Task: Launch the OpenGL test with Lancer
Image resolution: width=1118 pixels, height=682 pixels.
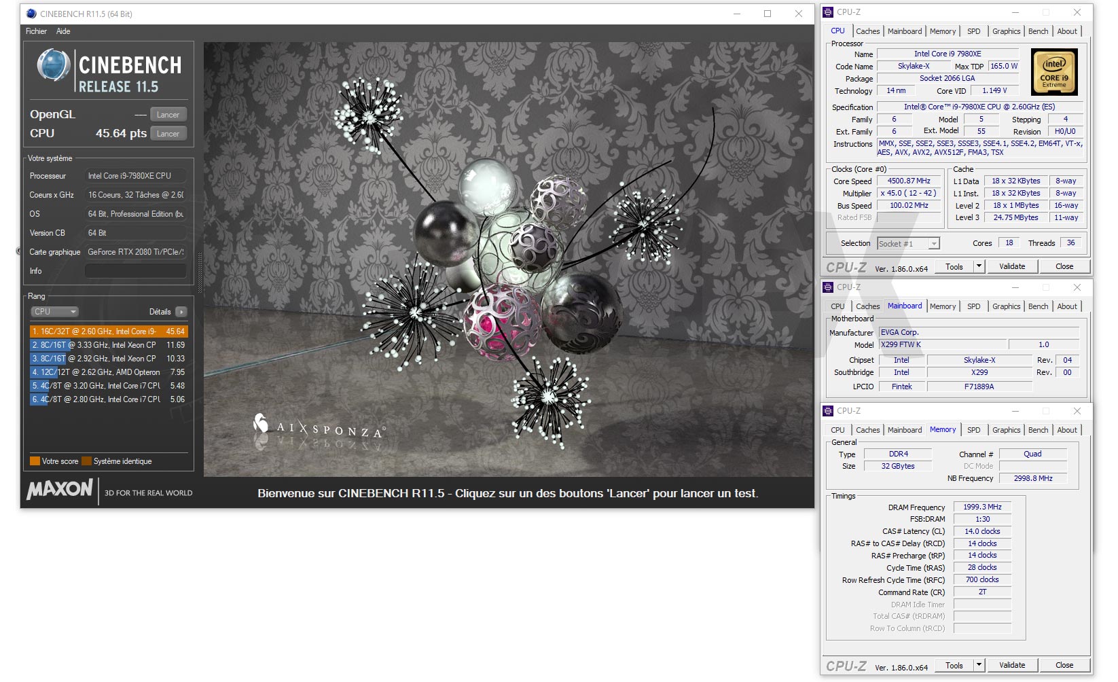Action: 168,115
